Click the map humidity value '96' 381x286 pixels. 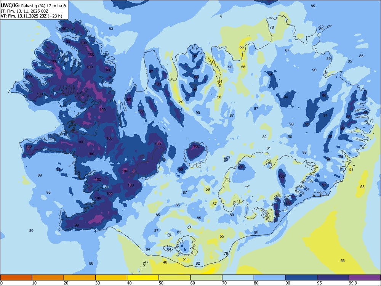pyautogui.click(x=324, y=96)
